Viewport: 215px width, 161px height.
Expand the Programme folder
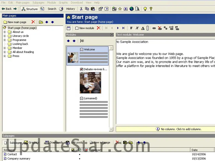point(5,40)
